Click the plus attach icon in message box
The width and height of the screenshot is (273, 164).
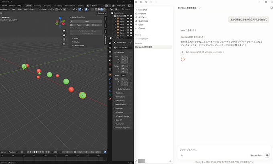(182, 155)
